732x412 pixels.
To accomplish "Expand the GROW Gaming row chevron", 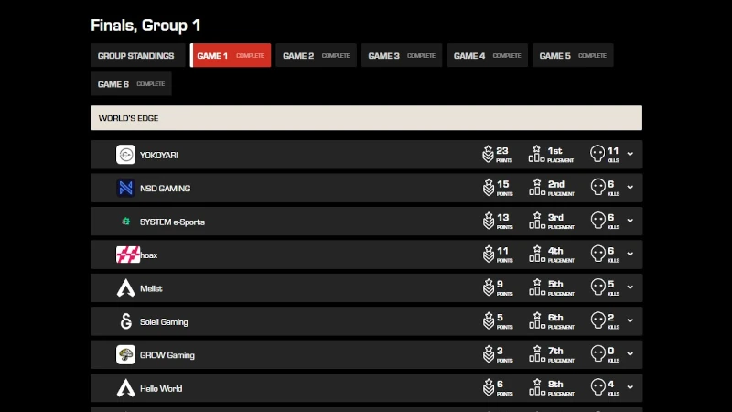I will (x=630, y=354).
